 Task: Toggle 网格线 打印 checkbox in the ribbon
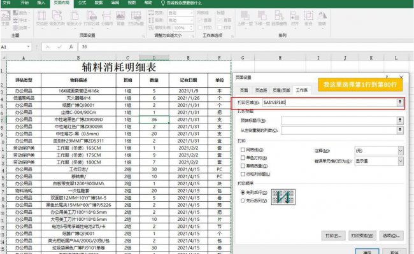point(200,27)
